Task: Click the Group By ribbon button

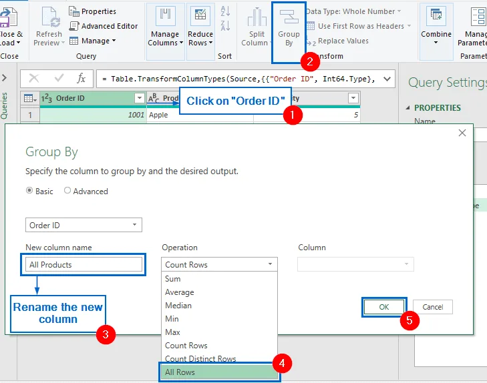Action: (289, 33)
